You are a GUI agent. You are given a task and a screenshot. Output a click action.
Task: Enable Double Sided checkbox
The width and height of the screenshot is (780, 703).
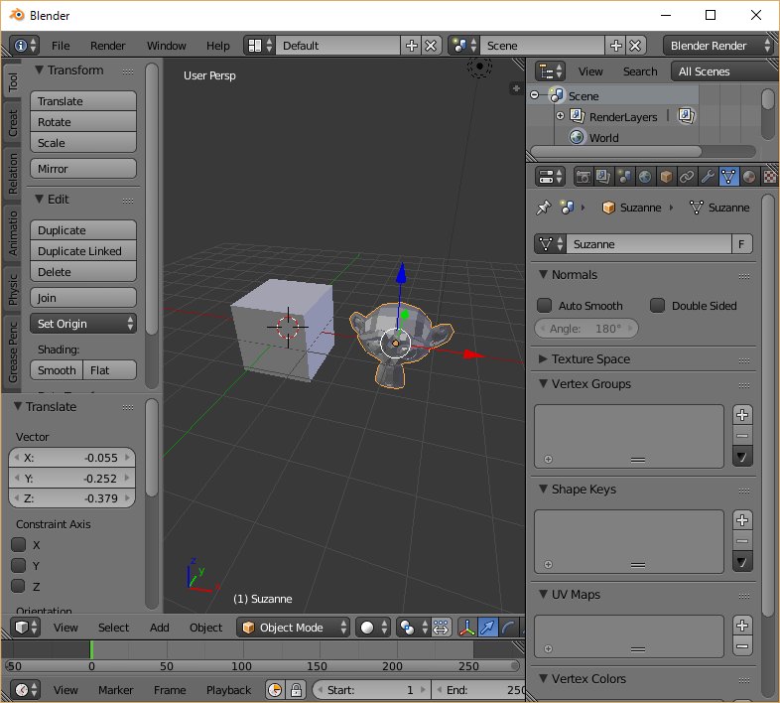[x=658, y=305]
